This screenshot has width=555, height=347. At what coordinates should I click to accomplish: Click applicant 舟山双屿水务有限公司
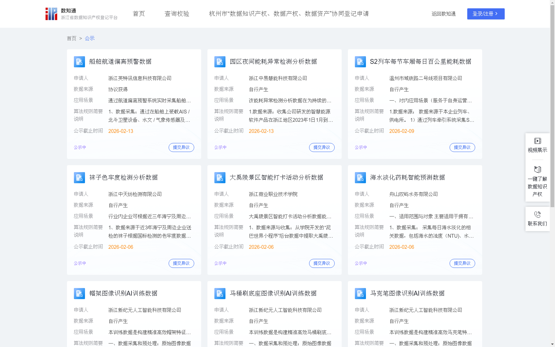pyautogui.click(x=413, y=194)
